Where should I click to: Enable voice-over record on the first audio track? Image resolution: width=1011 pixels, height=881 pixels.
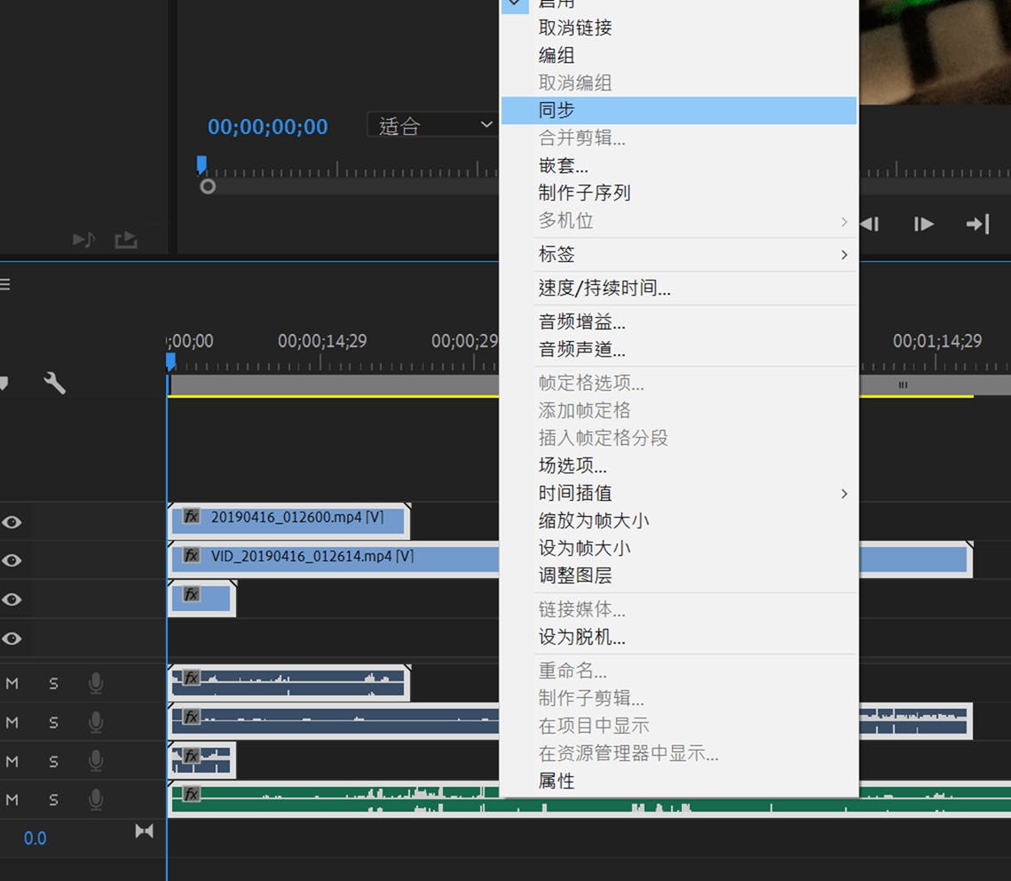point(95,683)
